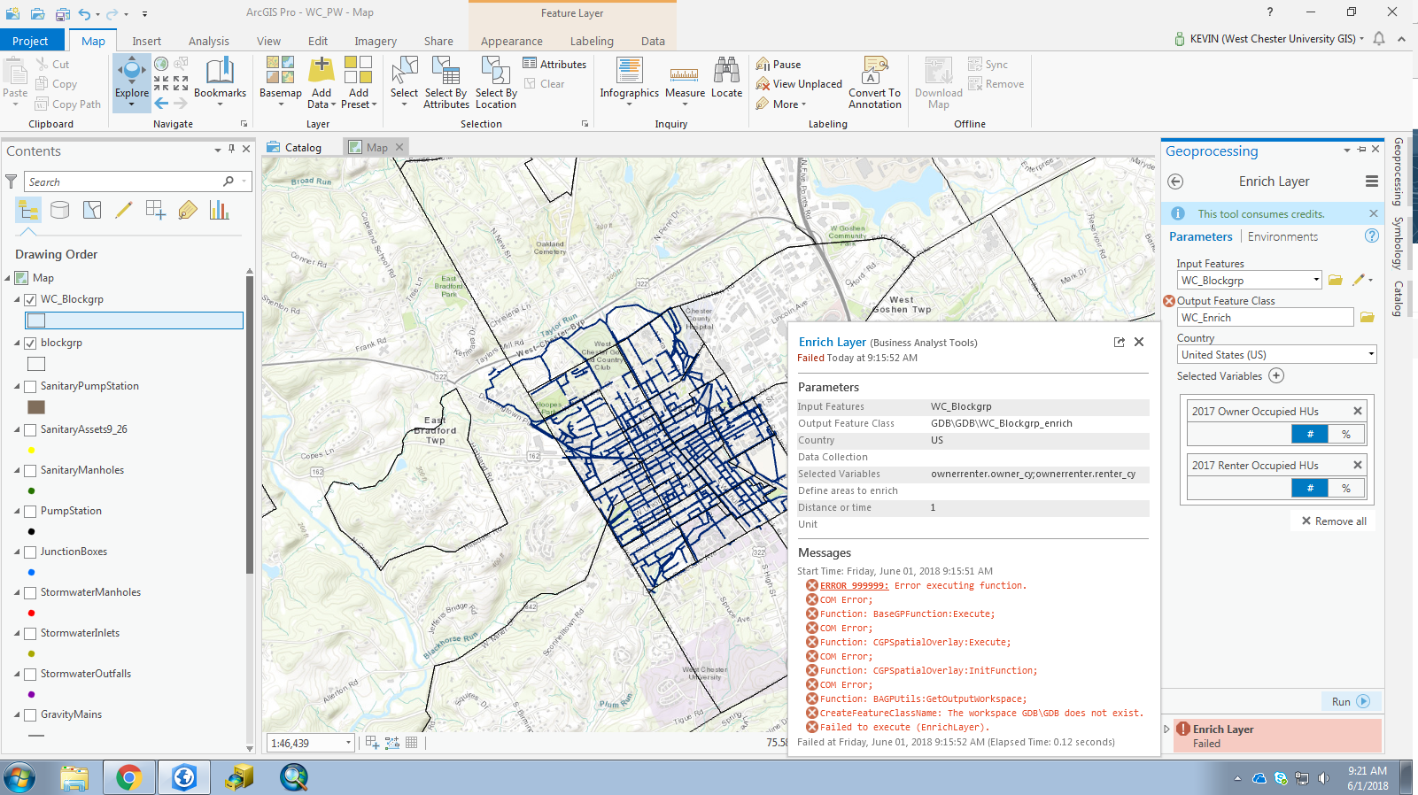Click View Unplaced labels
Image resolution: width=1418 pixels, height=795 pixels.
[x=799, y=84]
